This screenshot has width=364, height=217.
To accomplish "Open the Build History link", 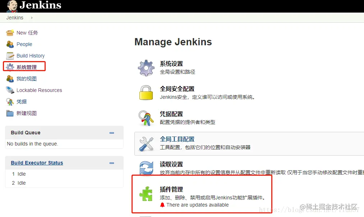I will 31,56.
